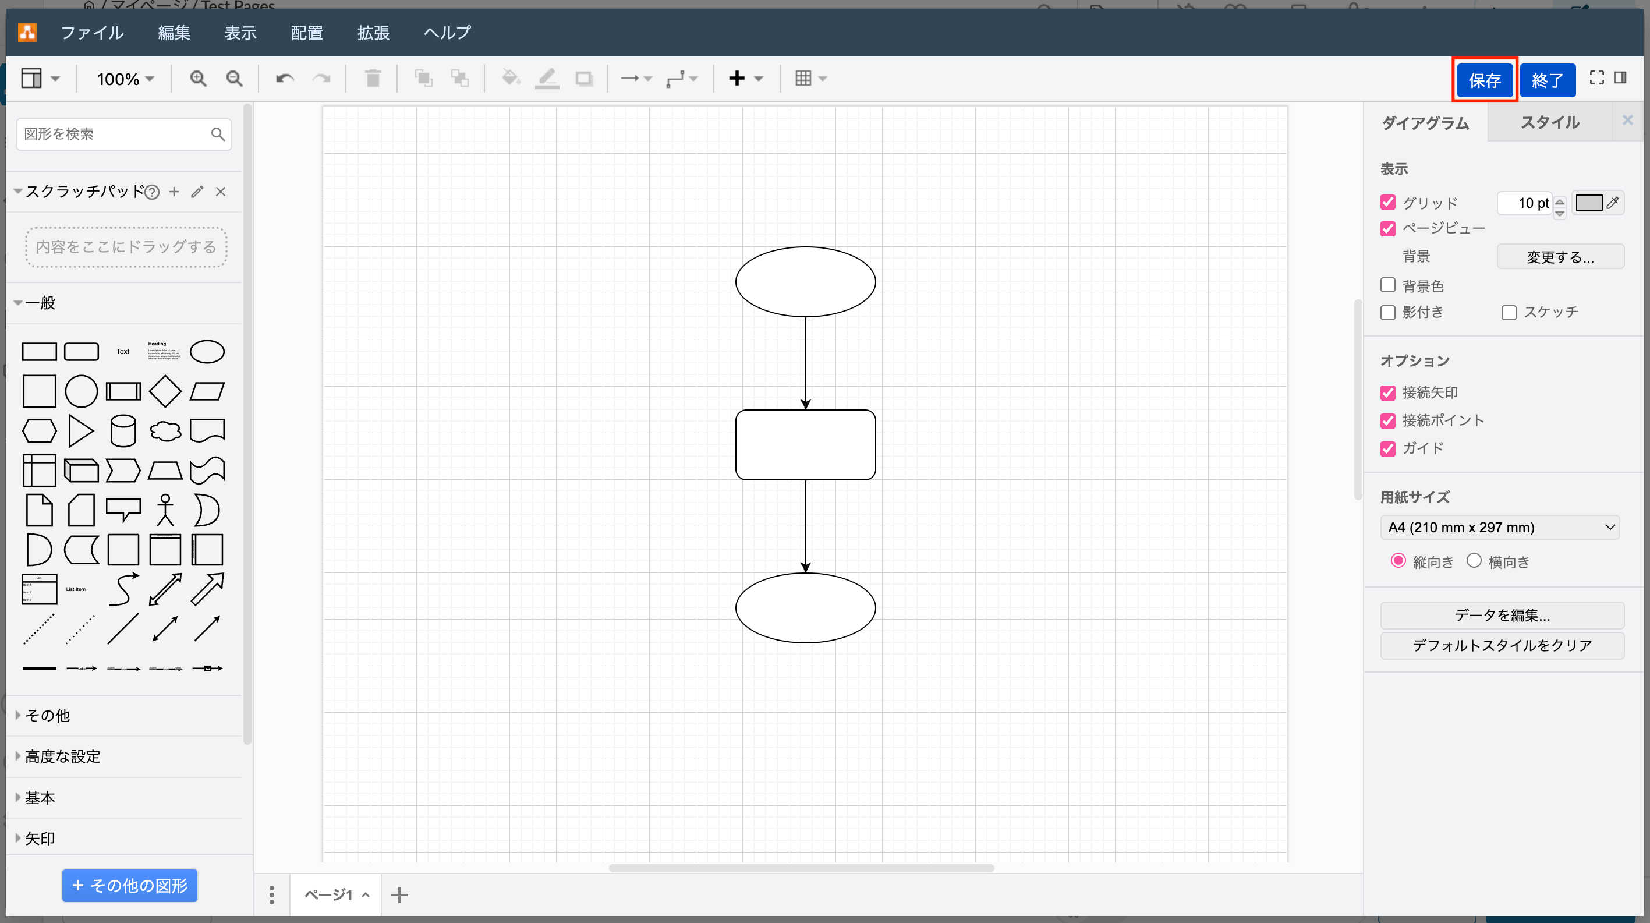
Task: Edit scratchpad with pencil icon
Action: [197, 192]
